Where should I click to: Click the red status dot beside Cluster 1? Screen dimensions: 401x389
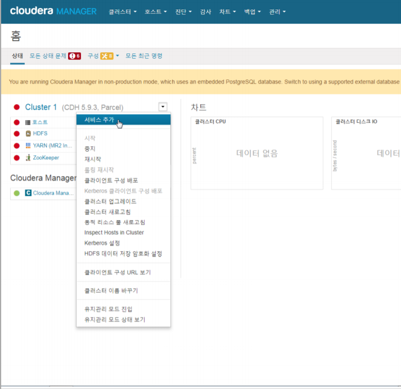[17, 107]
